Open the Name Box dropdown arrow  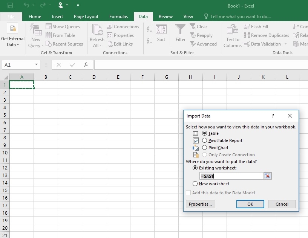pos(37,65)
